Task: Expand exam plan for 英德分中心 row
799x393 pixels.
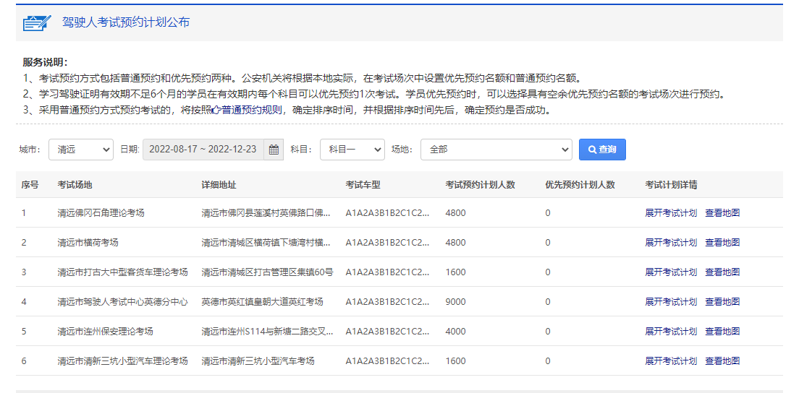Action: pyautogui.click(x=671, y=302)
